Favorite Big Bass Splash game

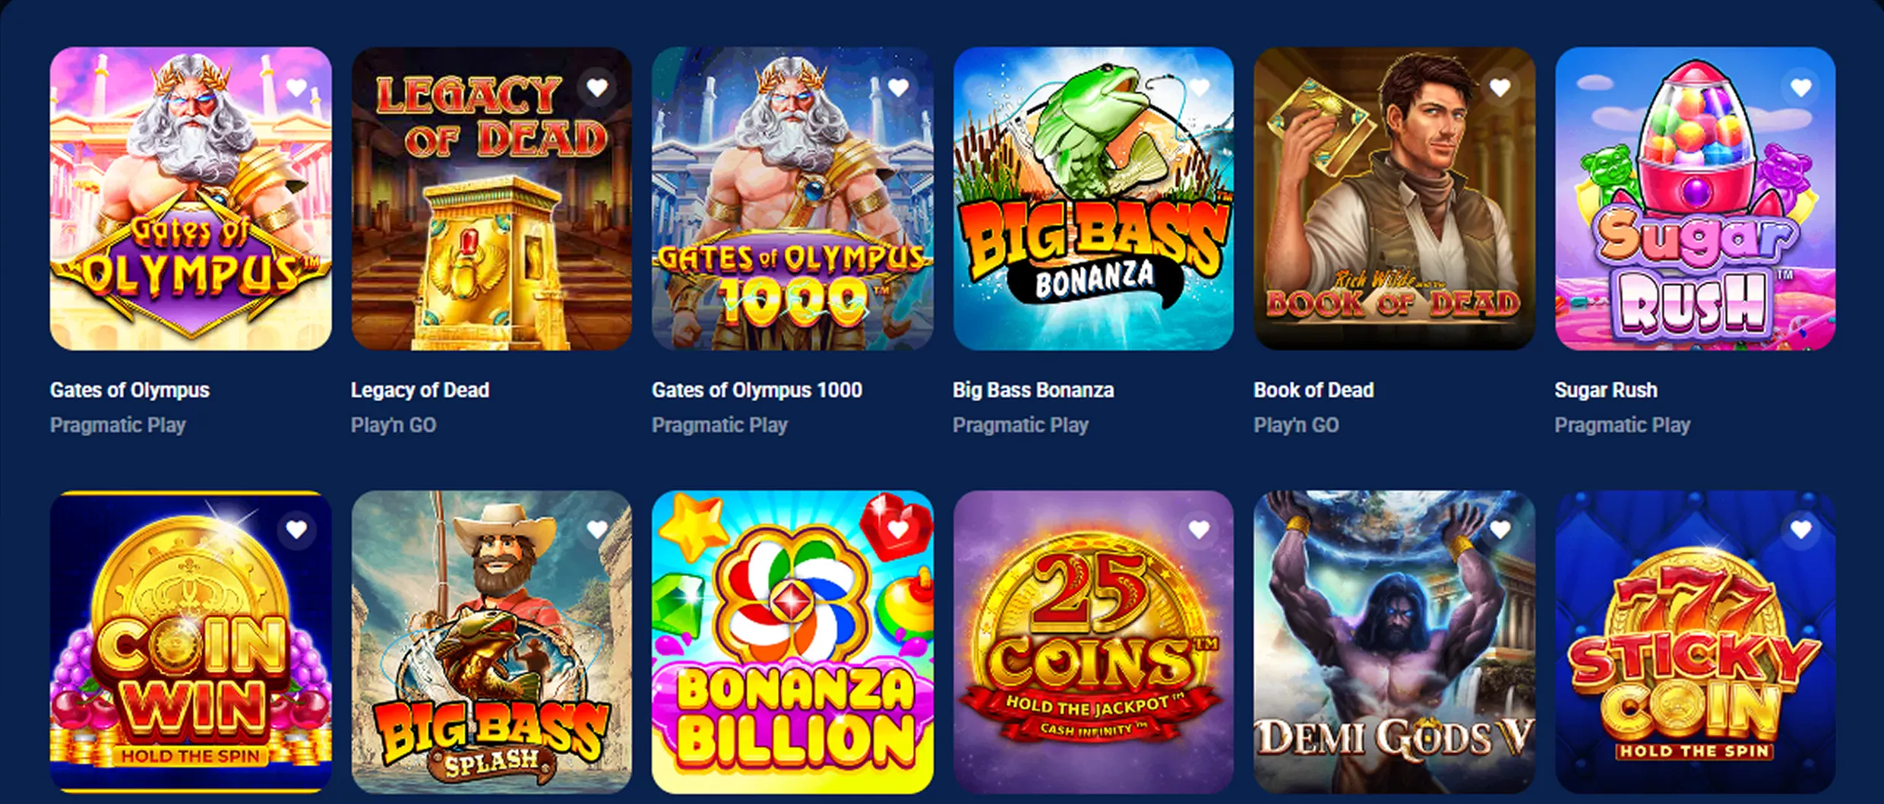tap(597, 530)
